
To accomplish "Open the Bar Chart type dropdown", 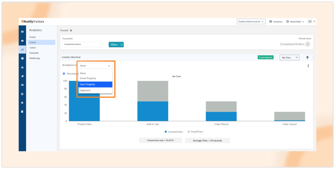I will (x=289, y=58).
